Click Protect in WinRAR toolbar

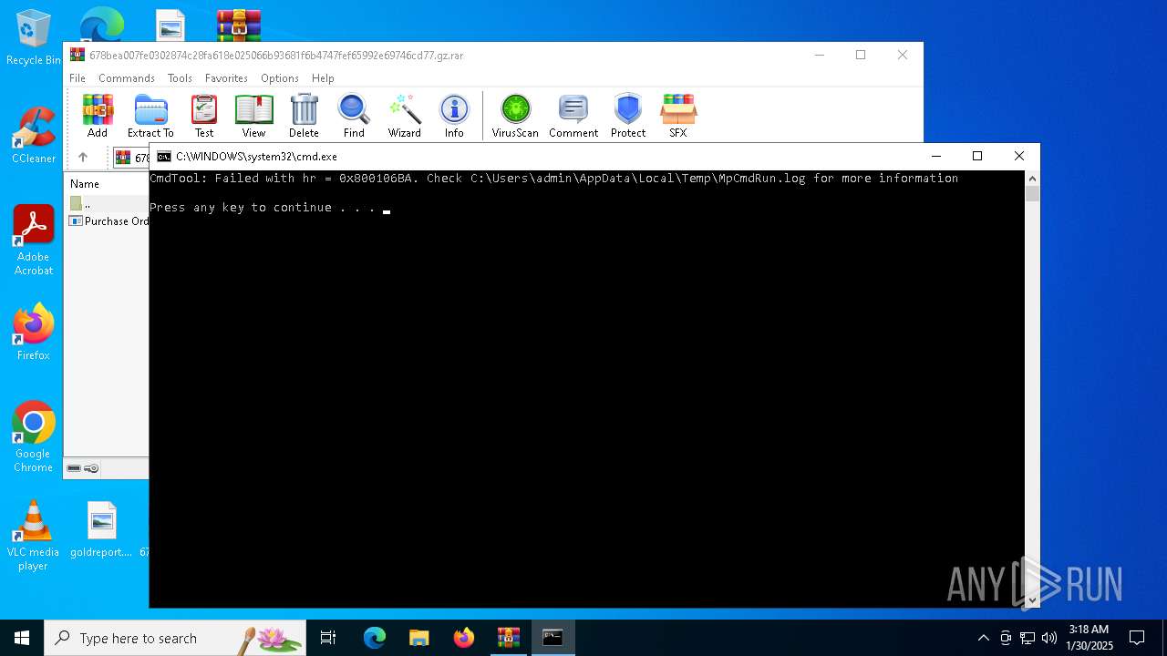click(x=628, y=116)
